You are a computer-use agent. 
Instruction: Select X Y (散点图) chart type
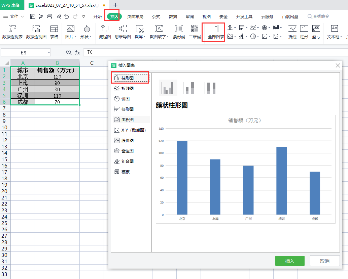click(131, 130)
